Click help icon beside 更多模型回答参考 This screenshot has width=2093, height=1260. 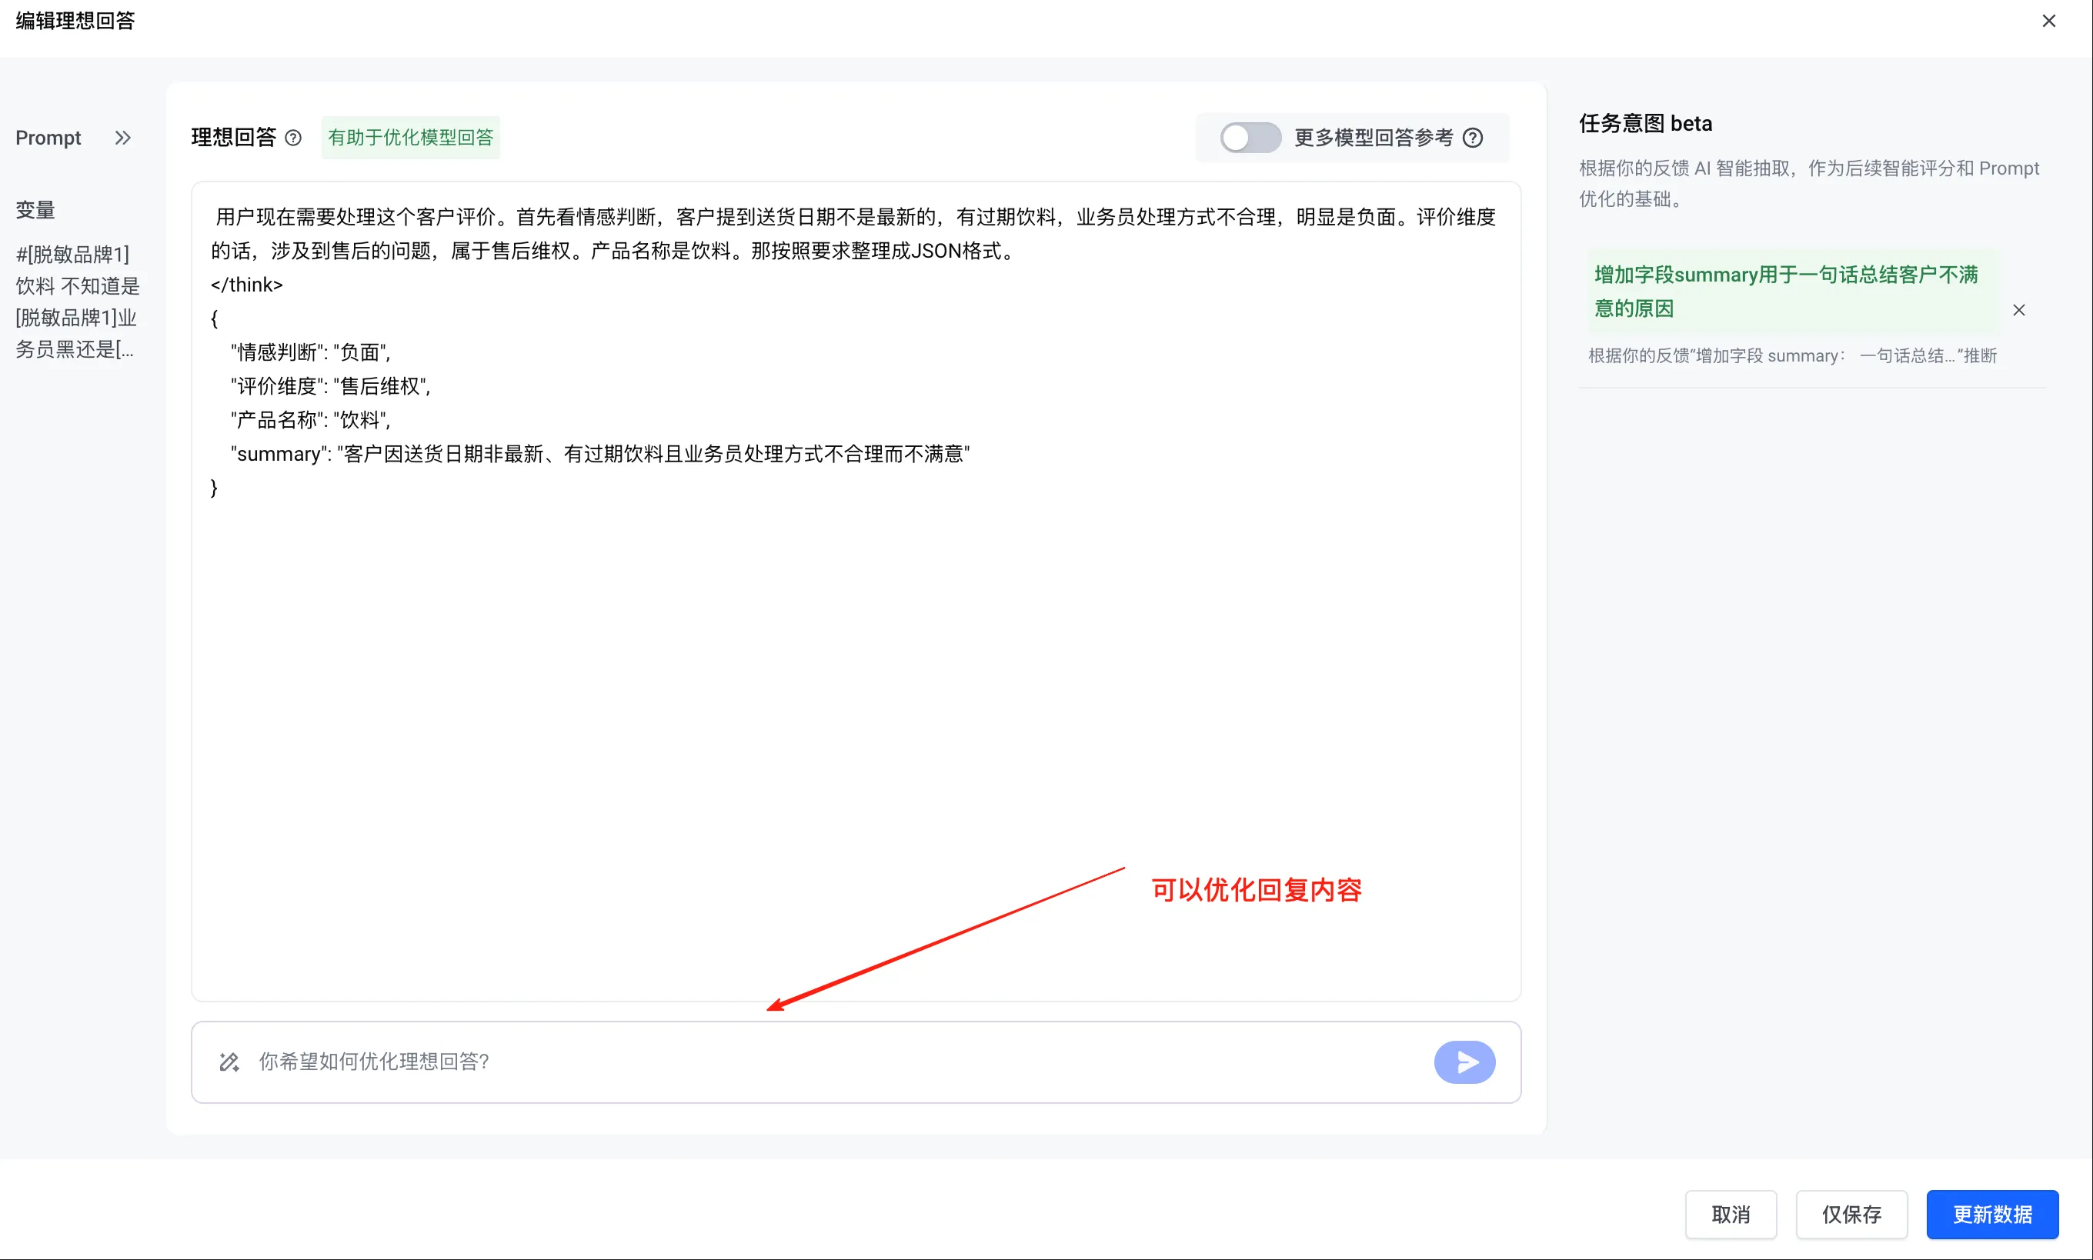coord(1473,138)
